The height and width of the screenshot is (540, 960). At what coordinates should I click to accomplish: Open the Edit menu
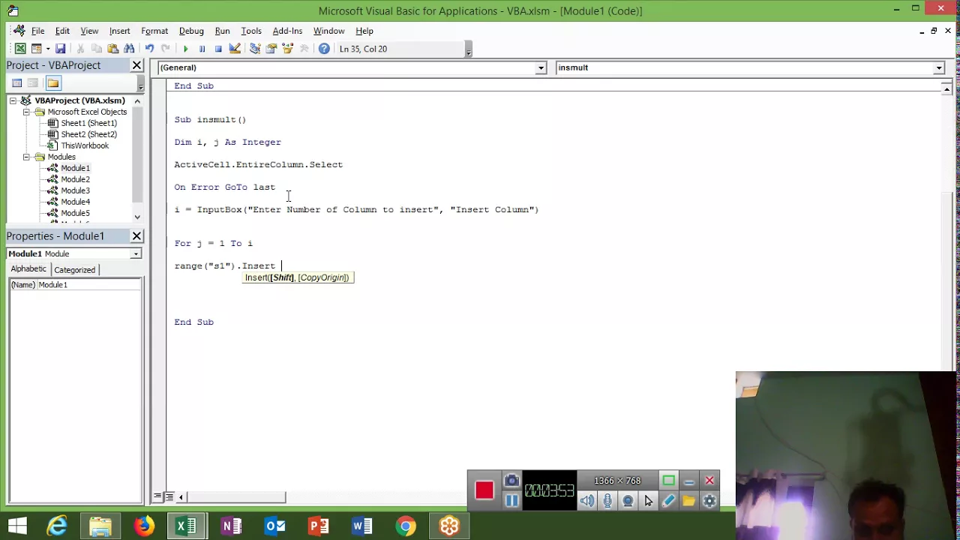point(62,31)
